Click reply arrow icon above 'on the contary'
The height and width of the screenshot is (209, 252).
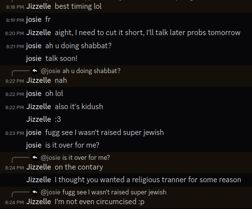(35, 157)
